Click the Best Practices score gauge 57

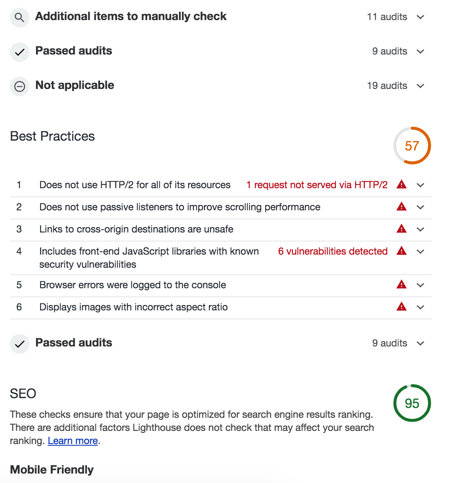[412, 146]
